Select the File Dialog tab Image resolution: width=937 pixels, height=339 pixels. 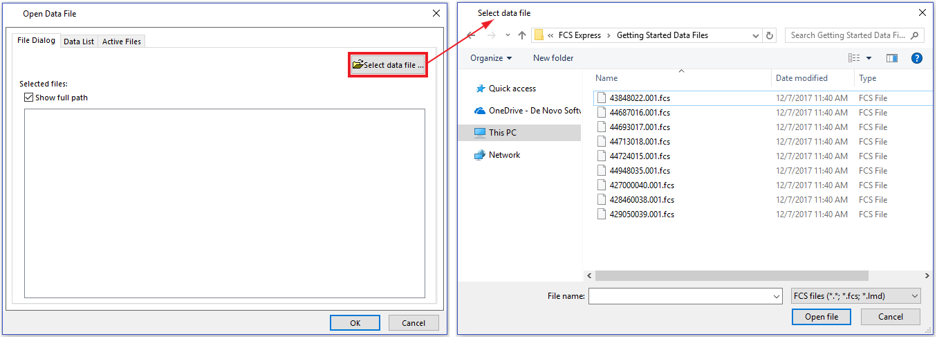click(36, 40)
